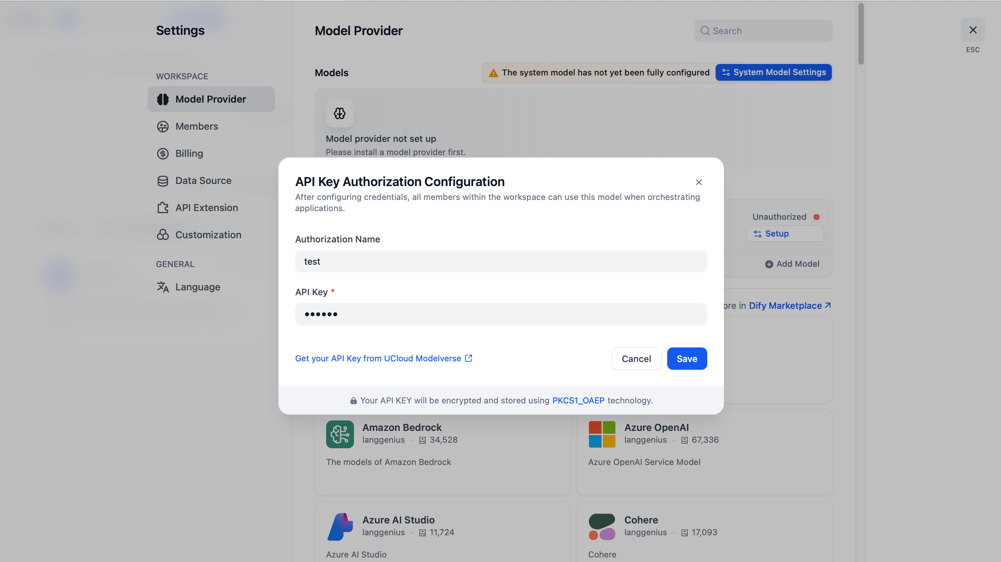Click the PKCS1_OAEP link
This screenshot has width=1001, height=562.
tap(578, 400)
